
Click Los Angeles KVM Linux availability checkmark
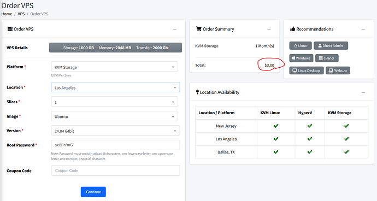(x=276, y=139)
